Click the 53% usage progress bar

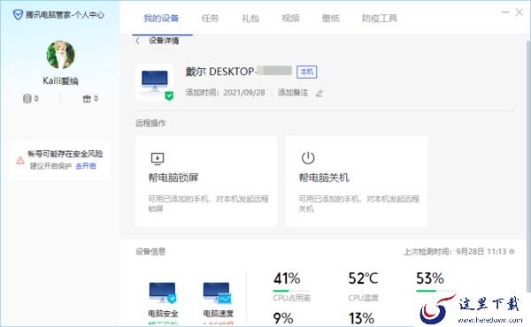[435, 291]
